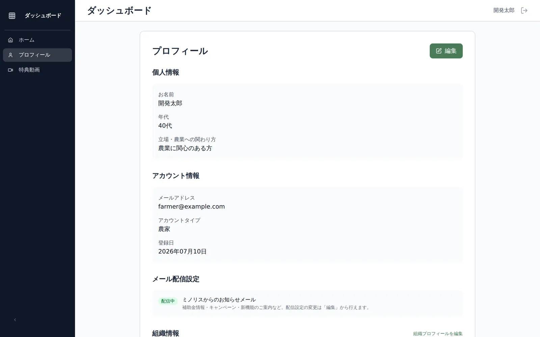Click the メールアドレス field label
The image size is (540, 337).
[177, 198]
